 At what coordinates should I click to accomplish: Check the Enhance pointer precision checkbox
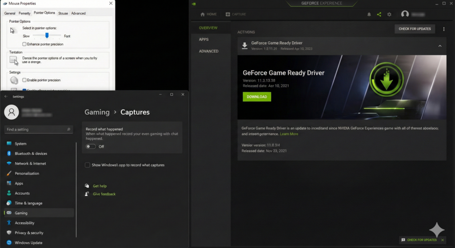(x=24, y=44)
